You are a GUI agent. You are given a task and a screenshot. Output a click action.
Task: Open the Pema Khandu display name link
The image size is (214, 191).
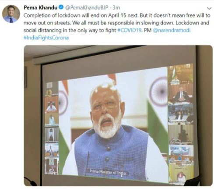click(41, 7)
